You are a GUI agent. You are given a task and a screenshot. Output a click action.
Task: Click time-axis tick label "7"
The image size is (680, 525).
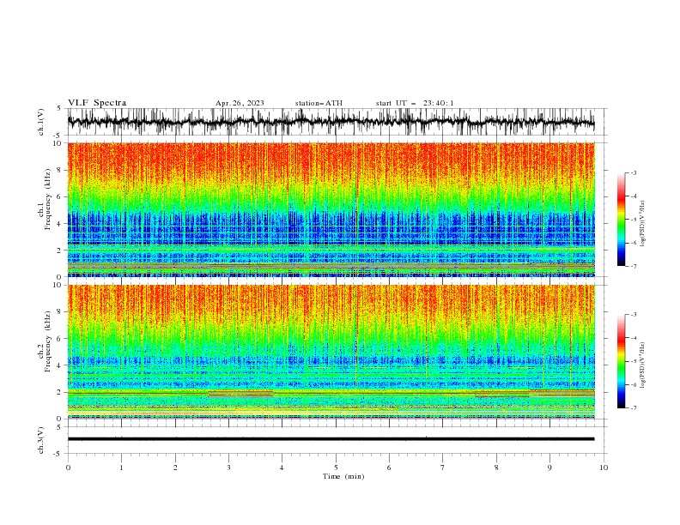[x=443, y=468]
